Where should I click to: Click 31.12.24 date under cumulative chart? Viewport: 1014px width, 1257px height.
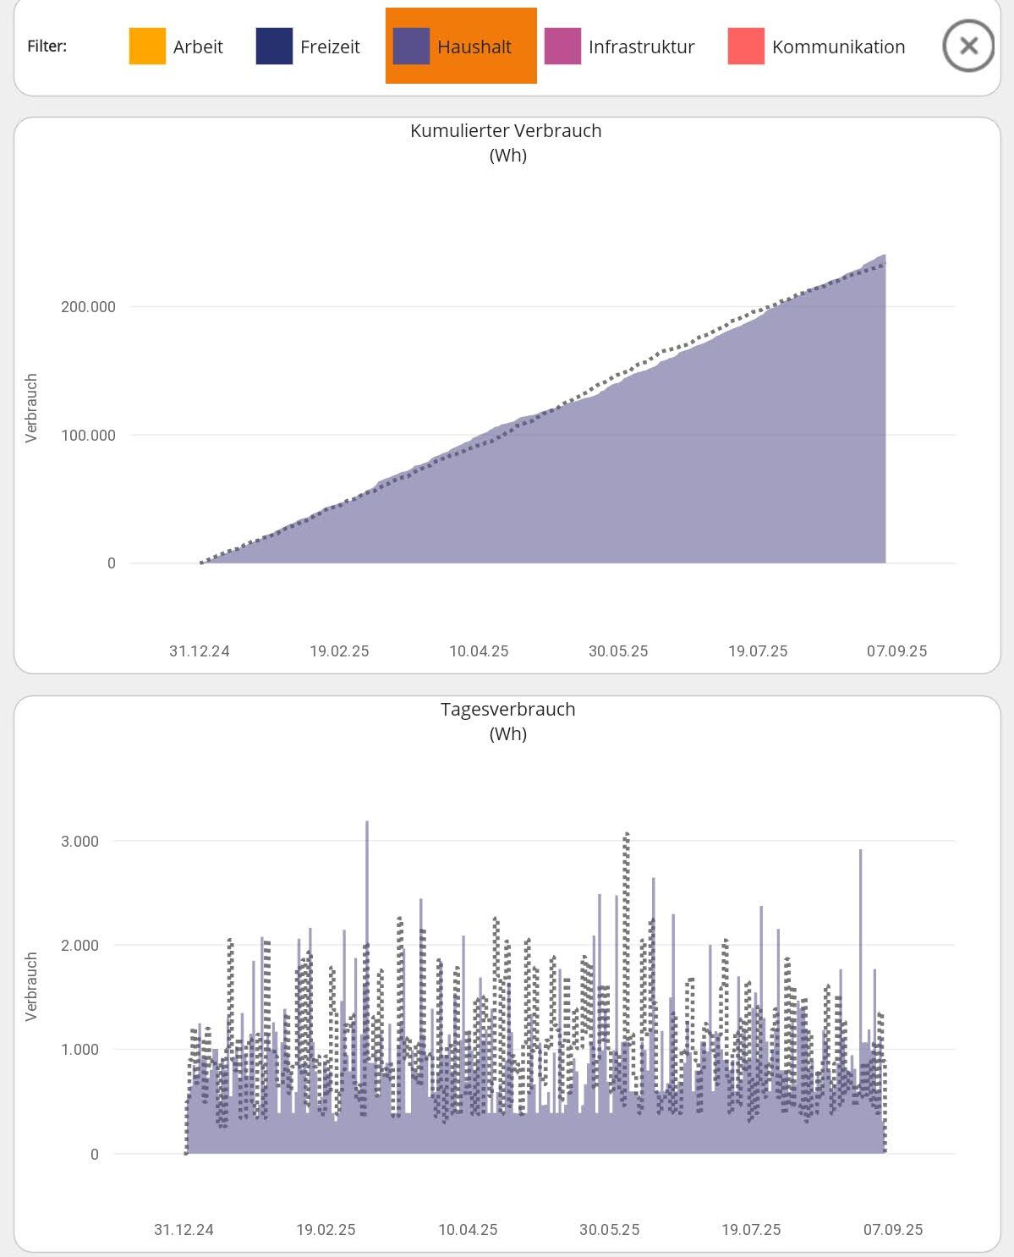coord(200,651)
